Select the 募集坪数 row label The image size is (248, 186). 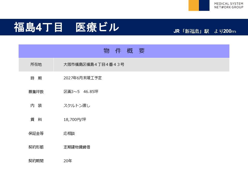click(x=36, y=92)
